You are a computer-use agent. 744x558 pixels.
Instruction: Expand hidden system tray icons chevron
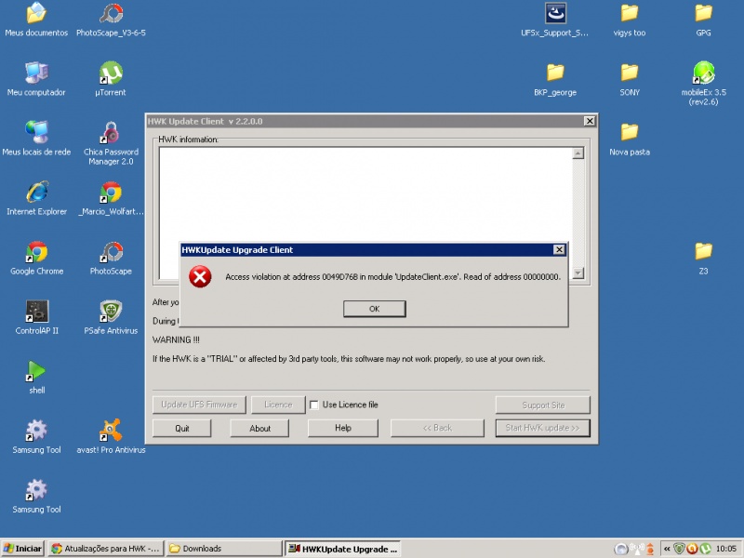(667, 549)
